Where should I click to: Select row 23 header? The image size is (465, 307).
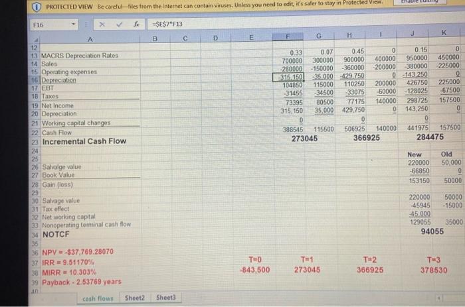pyautogui.click(x=35, y=142)
